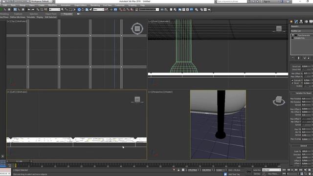Viewport: 313px width, 176px height.
Task: Click Use Pivot Point Center icon
Action: pyautogui.click(x=107, y=10)
